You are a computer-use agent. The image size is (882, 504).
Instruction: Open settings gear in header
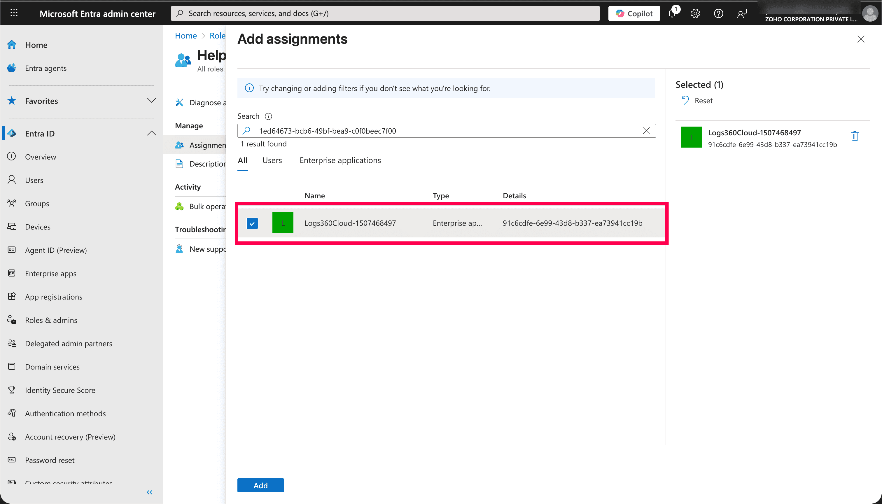[695, 13]
